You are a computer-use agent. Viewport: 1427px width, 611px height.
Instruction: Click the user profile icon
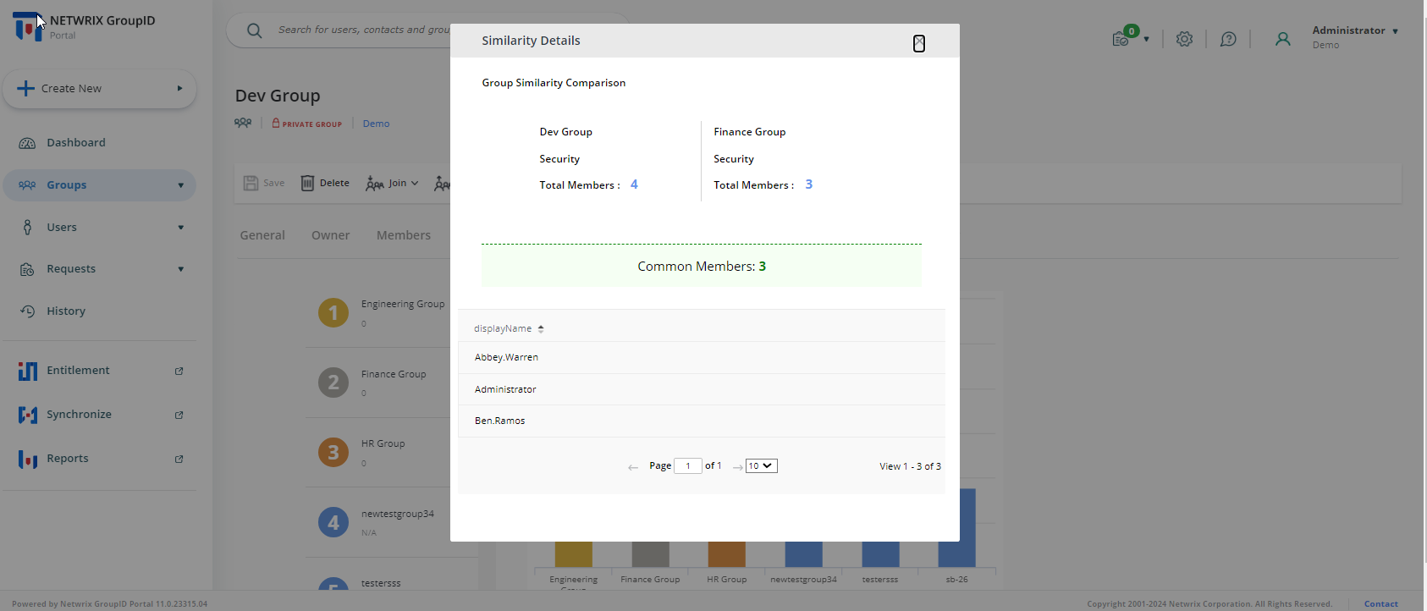click(1283, 39)
